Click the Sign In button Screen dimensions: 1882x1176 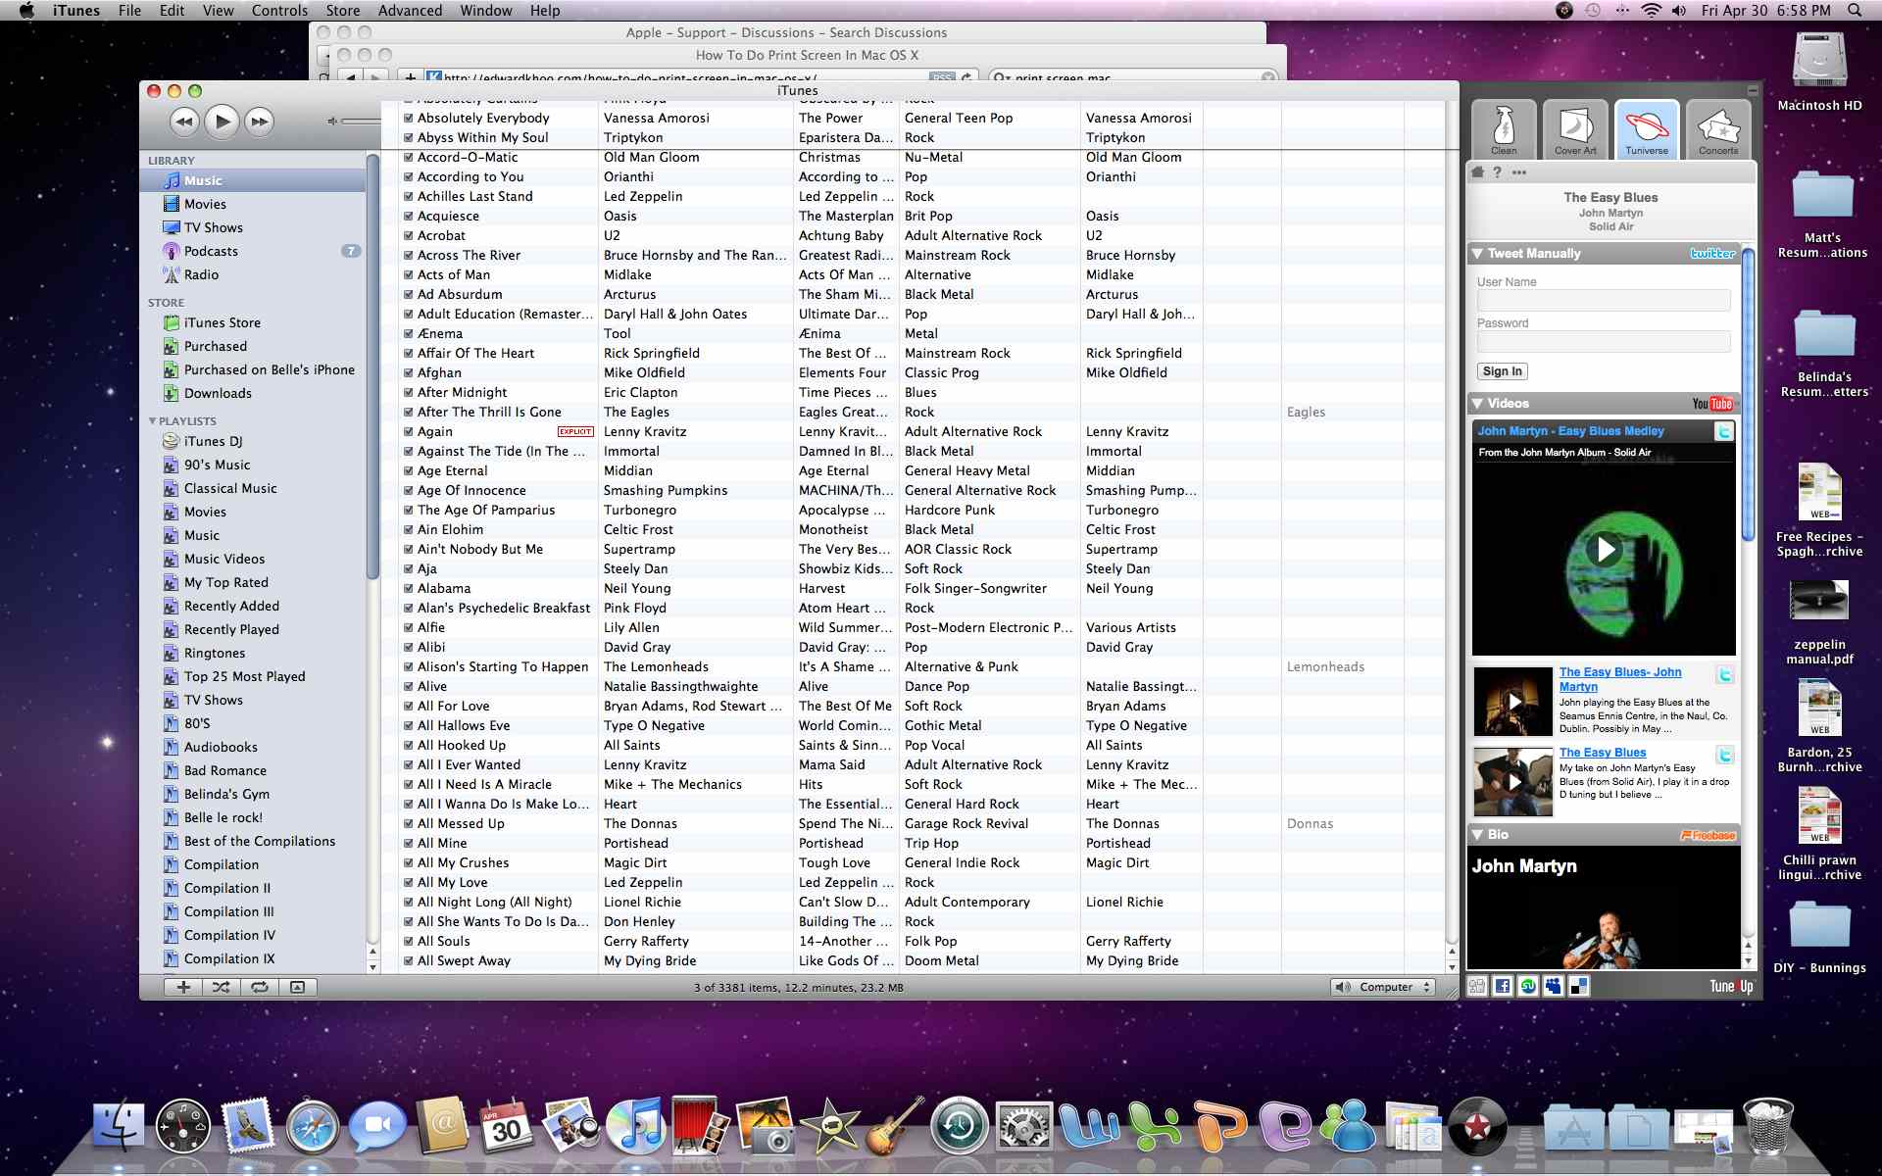[x=1503, y=371]
